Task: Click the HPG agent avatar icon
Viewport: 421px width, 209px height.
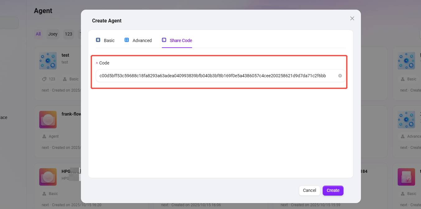Action: click(x=48, y=177)
